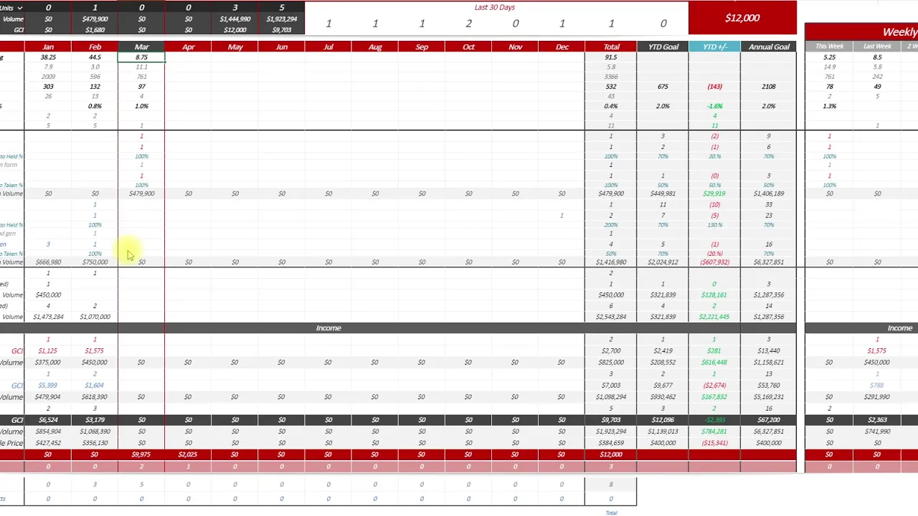This screenshot has width=918, height=516.
Task: Select the $3,179 GCI total for Feb
Action: [95, 420]
